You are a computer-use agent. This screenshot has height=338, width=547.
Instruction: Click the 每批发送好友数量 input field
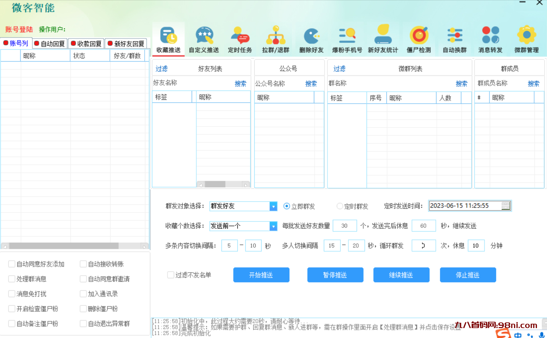(344, 226)
